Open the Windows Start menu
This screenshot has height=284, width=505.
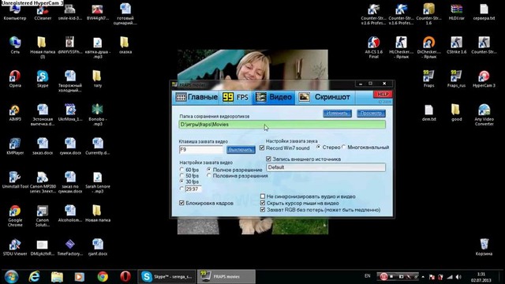(x=12, y=277)
